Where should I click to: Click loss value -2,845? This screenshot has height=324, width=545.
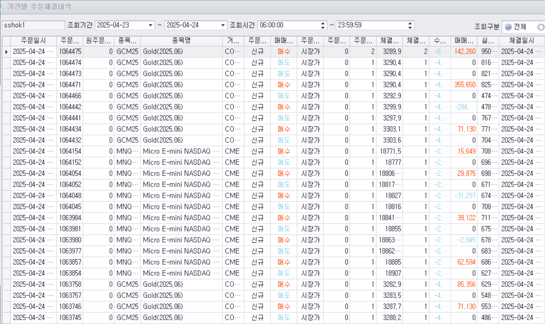(x=467, y=240)
